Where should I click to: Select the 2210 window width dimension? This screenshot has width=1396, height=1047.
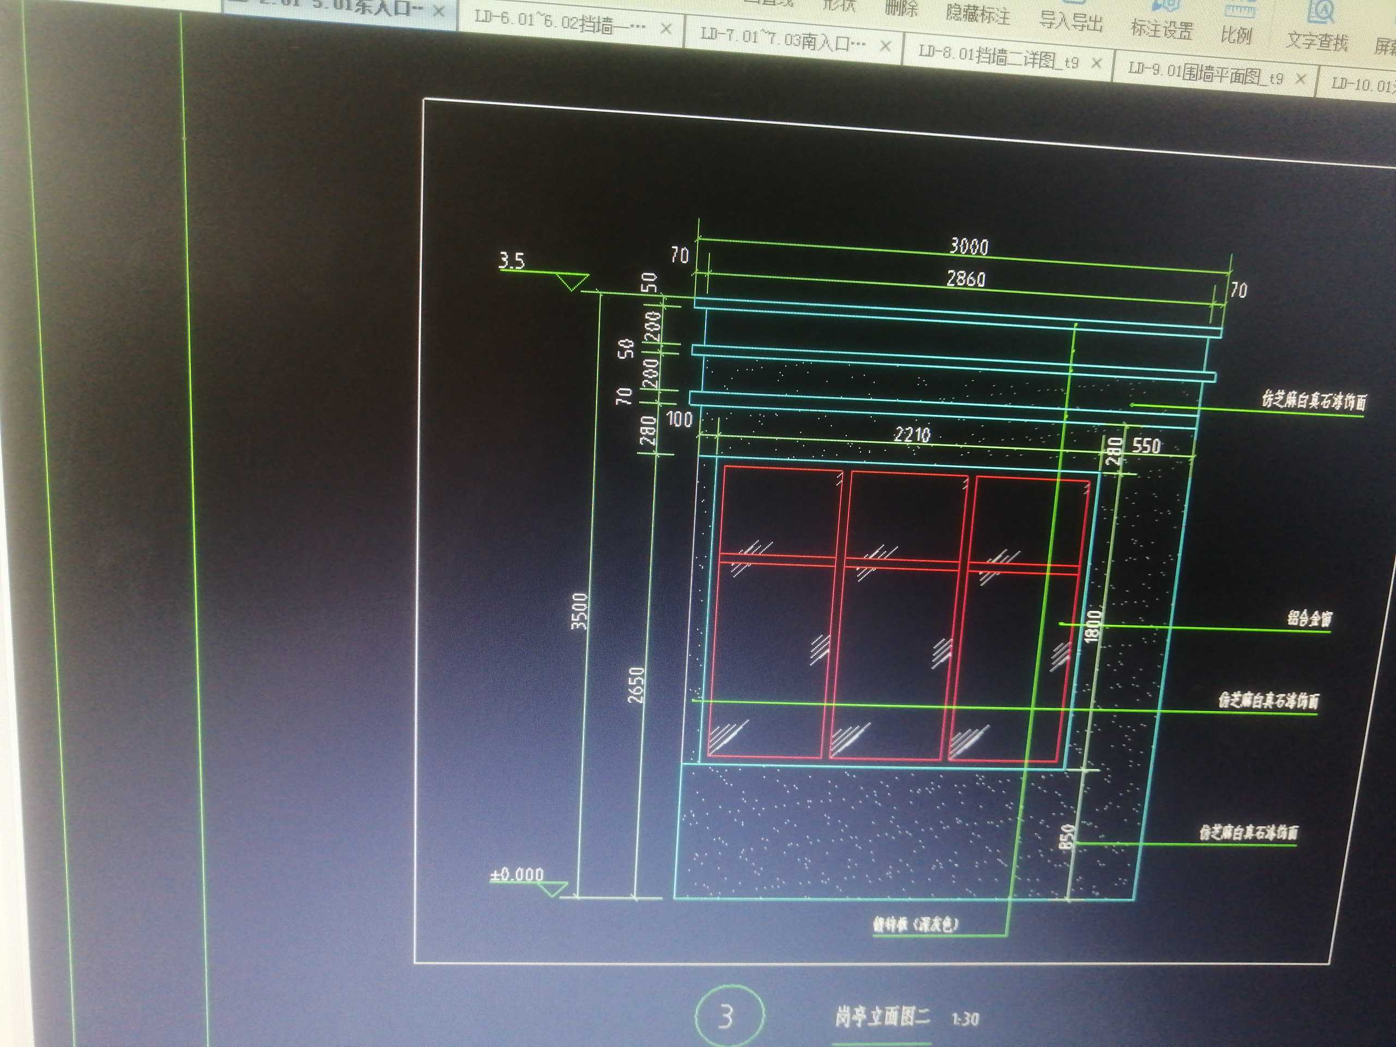point(912,434)
